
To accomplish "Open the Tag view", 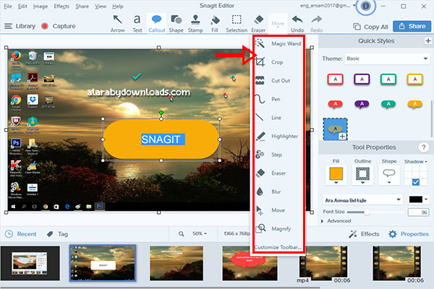I will [57, 234].
